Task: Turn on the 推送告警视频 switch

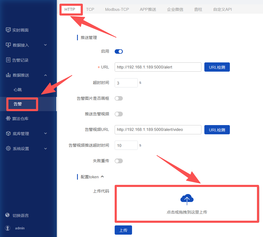Action: tap(119, 114)
